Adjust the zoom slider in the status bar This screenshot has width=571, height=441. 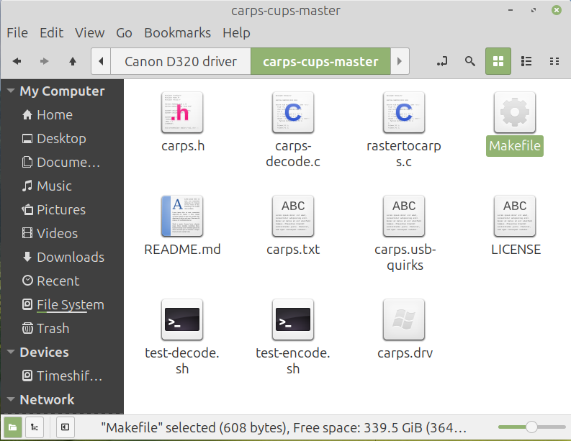[x=531, y=427]
